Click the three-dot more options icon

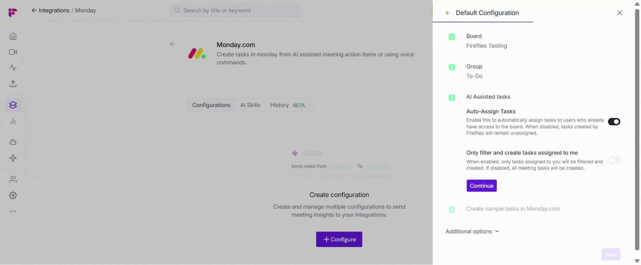(x=13, y=211)
